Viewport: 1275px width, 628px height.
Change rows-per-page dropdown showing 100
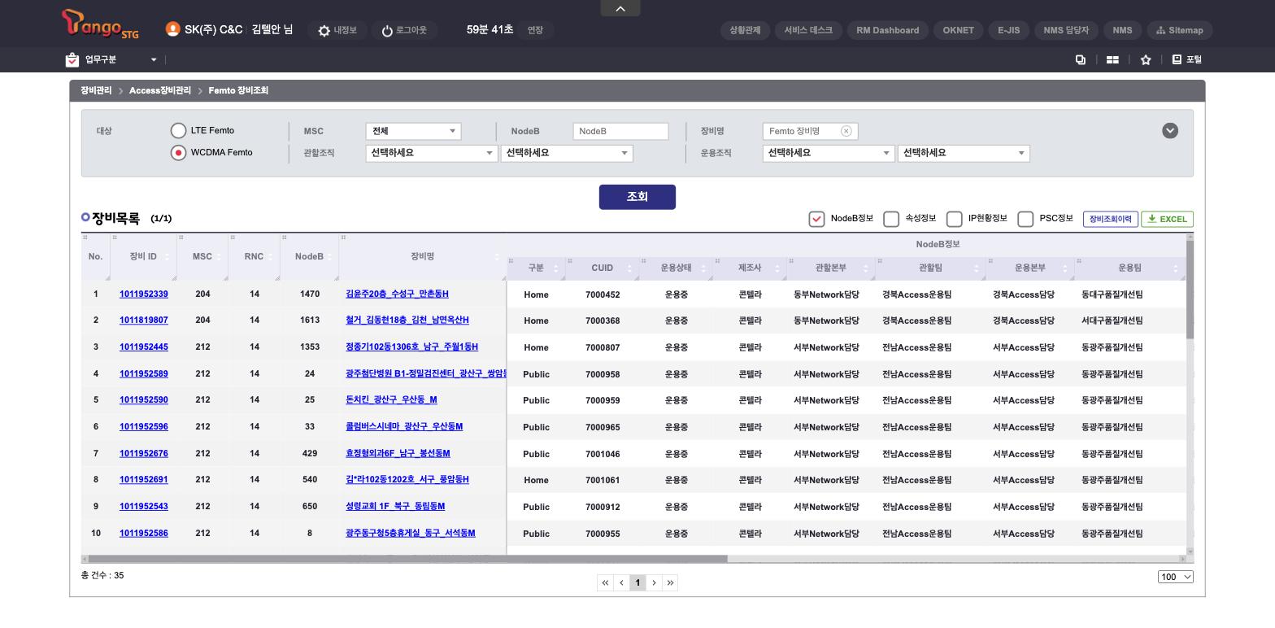click(1176, 577)
